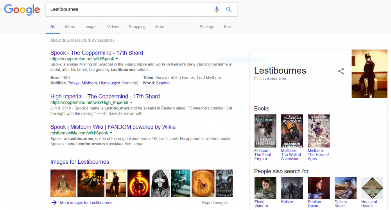391x210 pixels.
Task: Click Shallan Davar name link
Action: point(314,204)
